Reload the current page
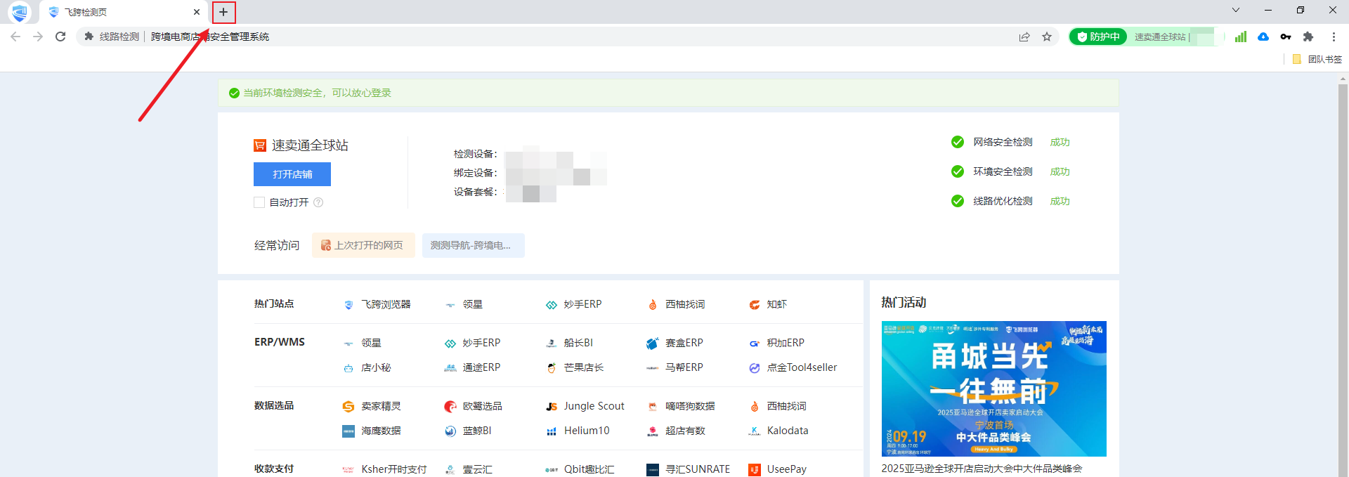The width and height of the screenshot is (1349, 477). tap(60, 37)
